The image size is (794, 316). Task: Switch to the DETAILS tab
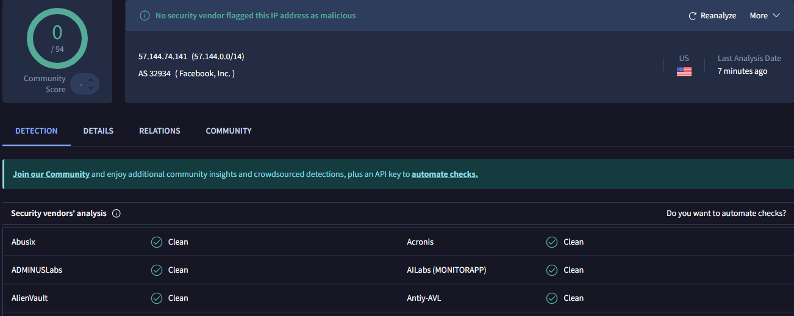coord(98,131)
